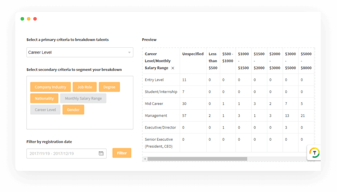337x192 pixels.
Task: Open the calendar icon in date field
Action: 101,154
